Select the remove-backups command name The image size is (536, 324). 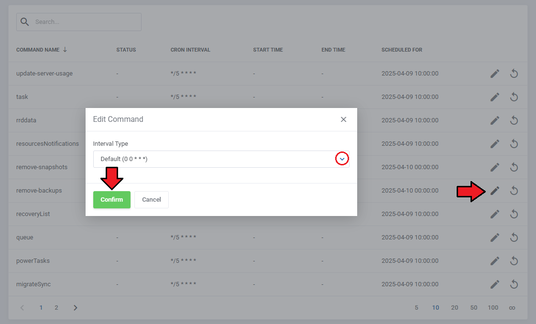pyautogui.click(x=39, y=191)
